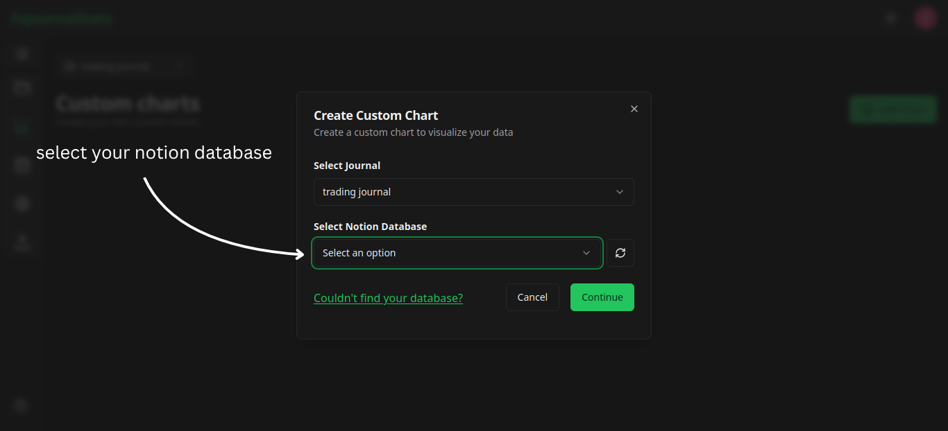Image resolution: width=948 pixels, height=431 pixels.
Task: Select the account icon in the sidebar
Action: 21,242
